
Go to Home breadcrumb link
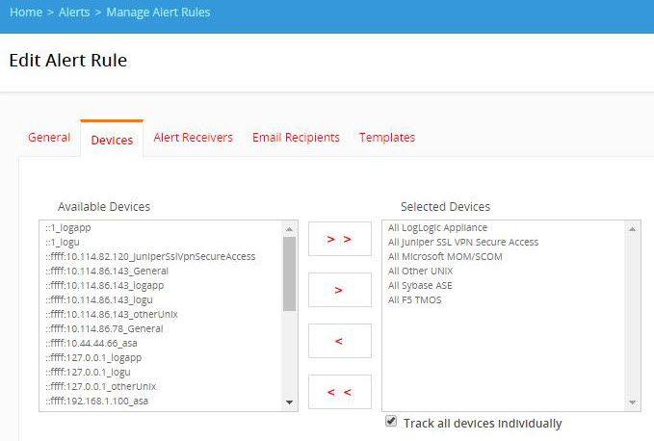pyautogui.click(x=25, y=13)
